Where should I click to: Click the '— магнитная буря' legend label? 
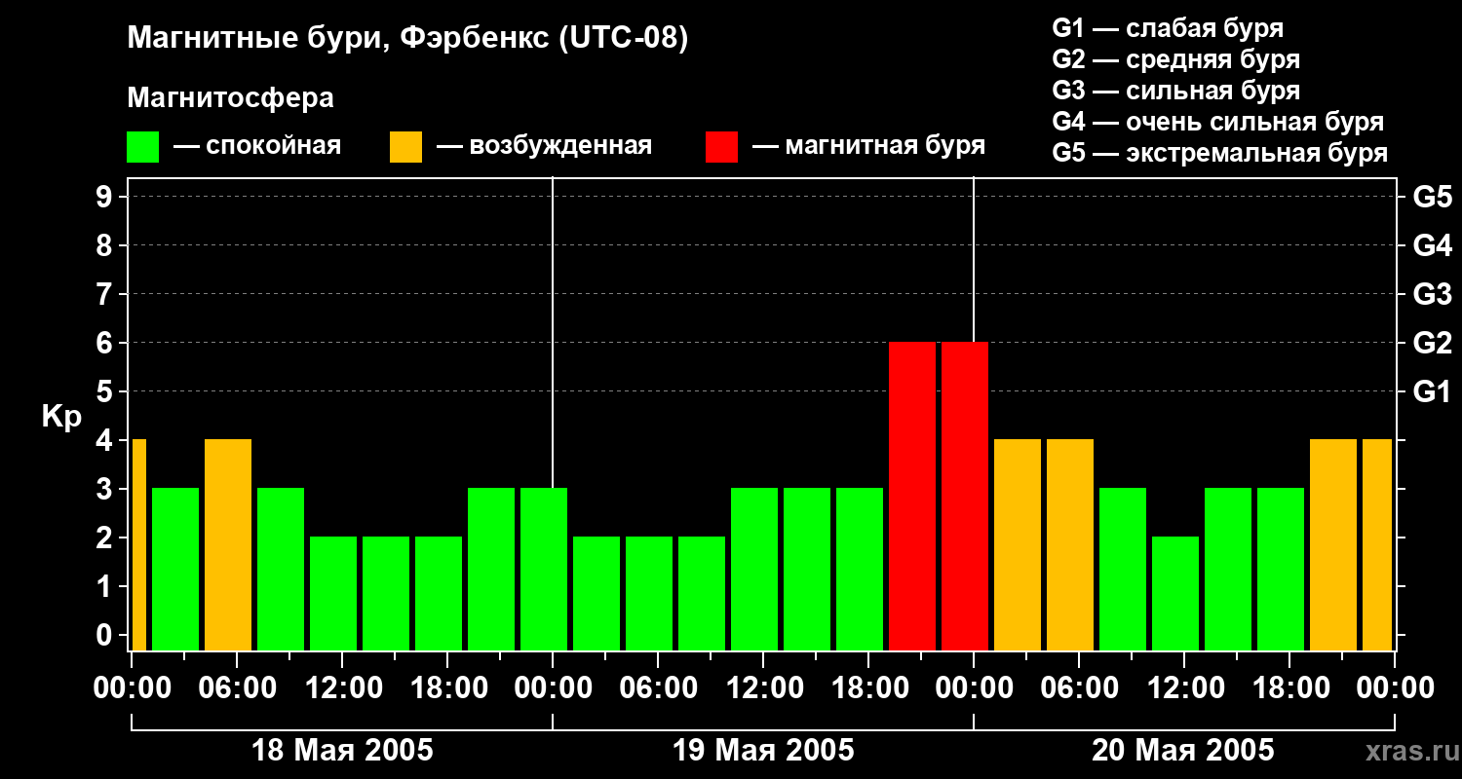868,147
